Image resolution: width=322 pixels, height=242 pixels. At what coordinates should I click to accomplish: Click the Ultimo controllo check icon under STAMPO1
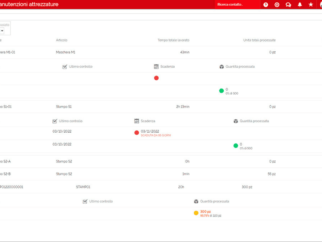click(85, 201)
